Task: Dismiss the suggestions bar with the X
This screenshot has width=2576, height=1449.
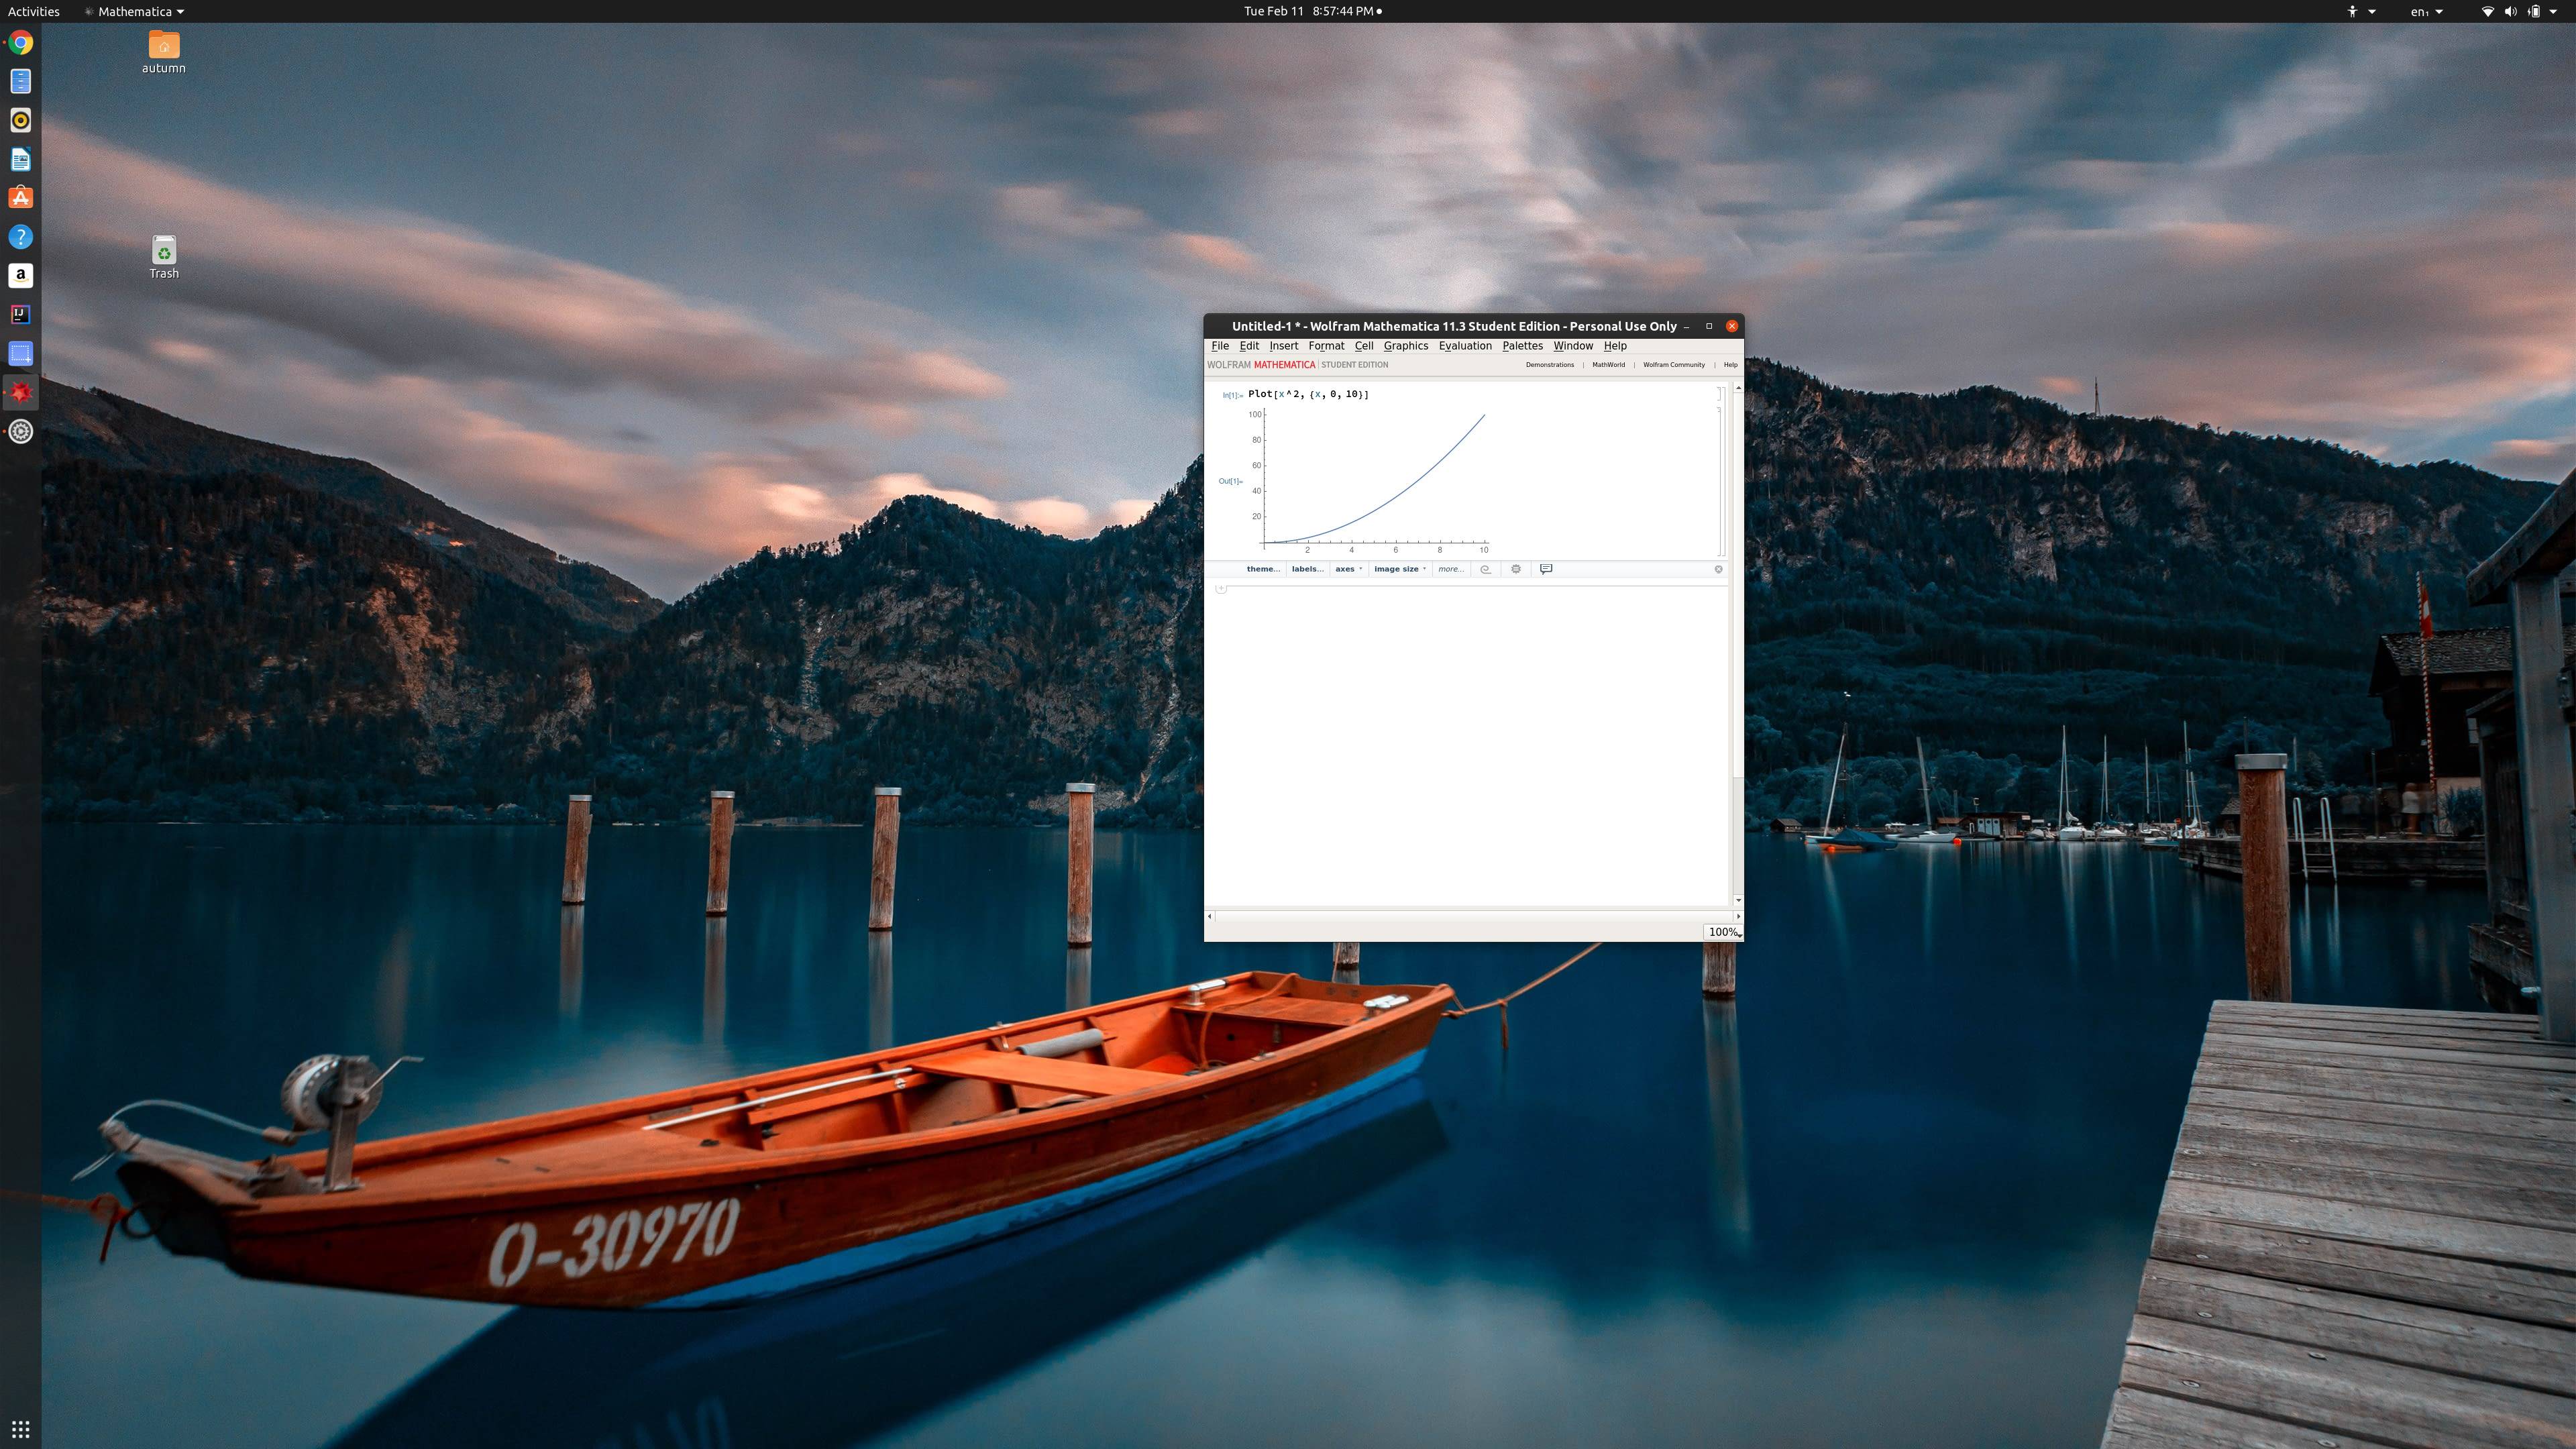Action: [x=1718, y=569]
